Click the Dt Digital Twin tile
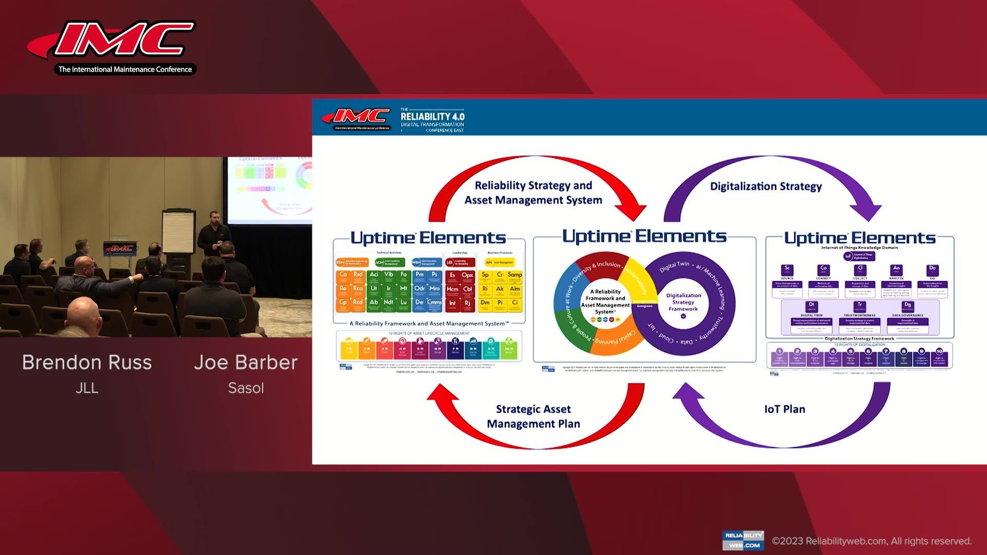987x555 pixels. point(812,306)
